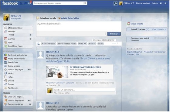Open notifications globe icon with badge

[29, 3]
